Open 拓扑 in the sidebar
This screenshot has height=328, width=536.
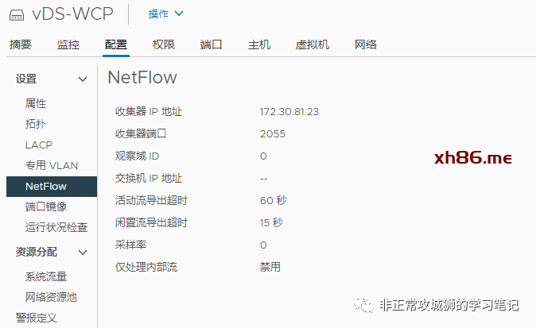36,125
